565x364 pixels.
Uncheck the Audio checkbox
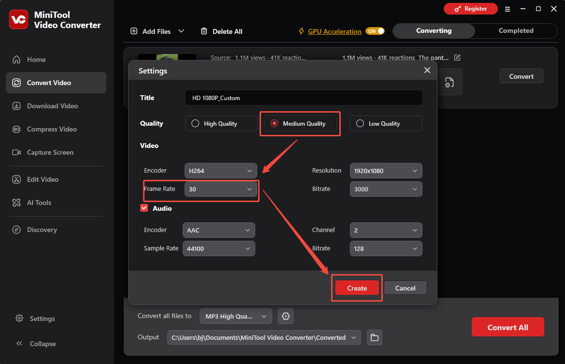(144, 208)
